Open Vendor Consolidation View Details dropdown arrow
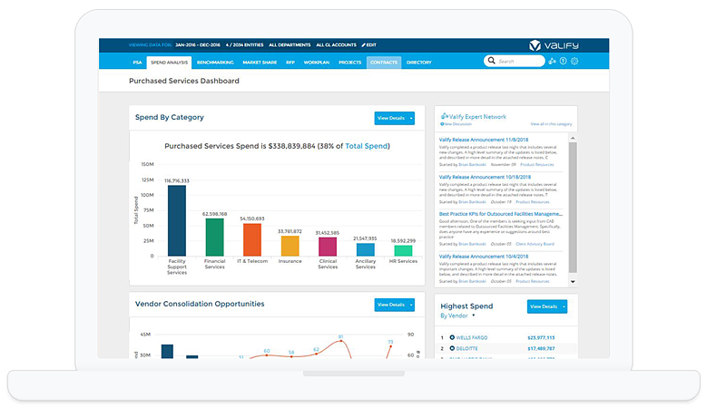The image size is (707, 408). [411, 305]
